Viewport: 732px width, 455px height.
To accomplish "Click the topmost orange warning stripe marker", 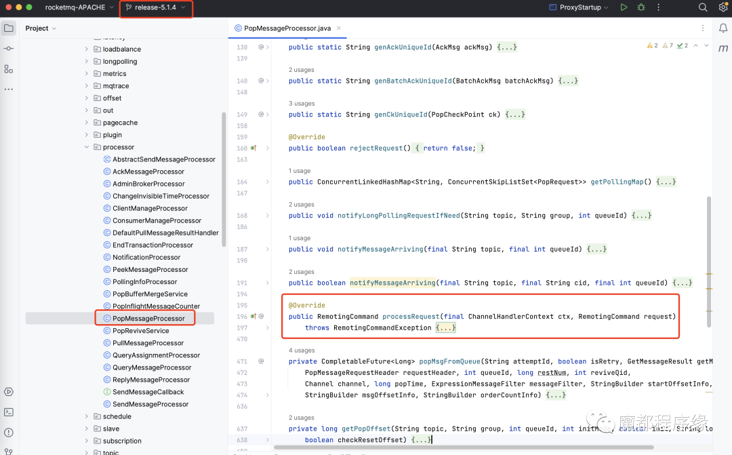I will pos(709,274).
